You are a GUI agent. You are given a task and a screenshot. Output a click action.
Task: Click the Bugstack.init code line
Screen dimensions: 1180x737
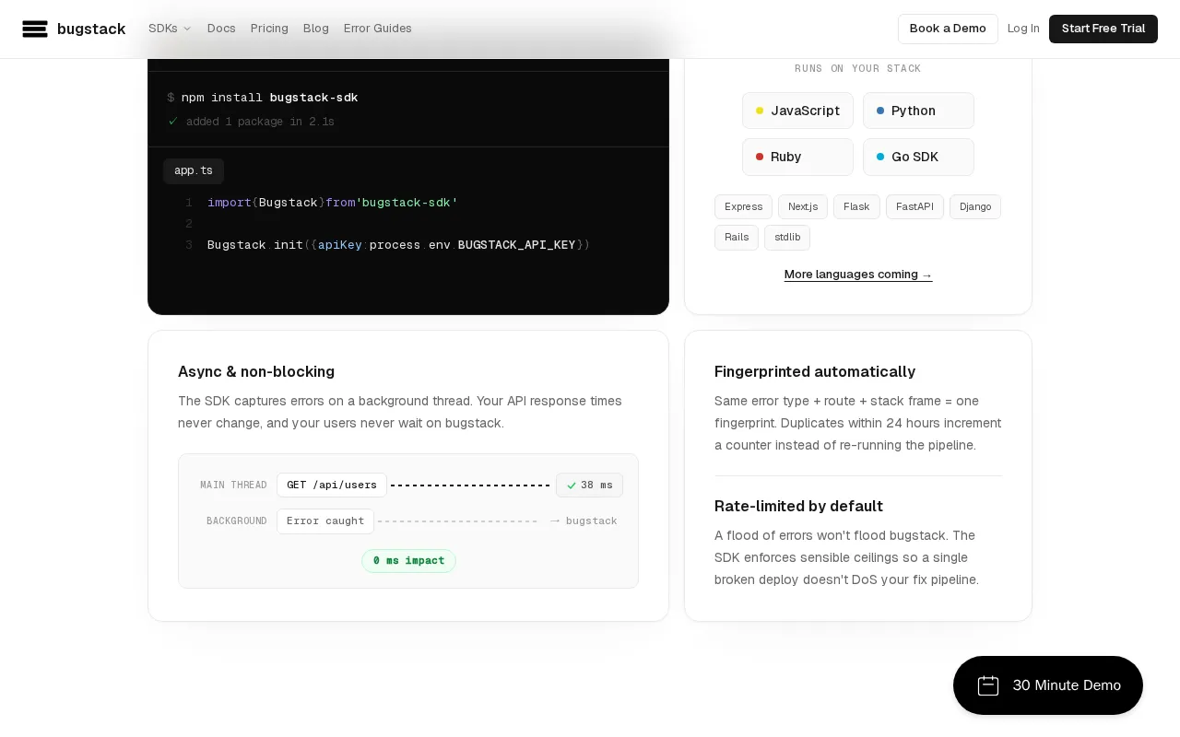click(398, 245)
